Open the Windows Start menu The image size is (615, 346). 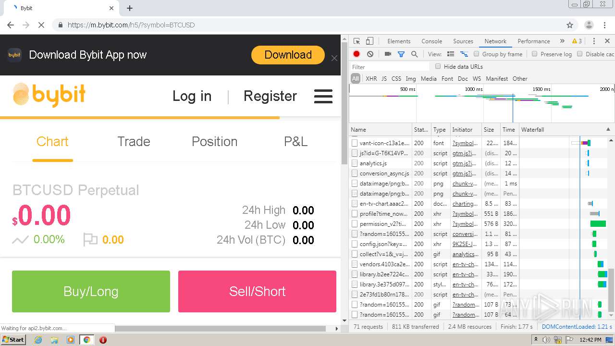[13, 340]
